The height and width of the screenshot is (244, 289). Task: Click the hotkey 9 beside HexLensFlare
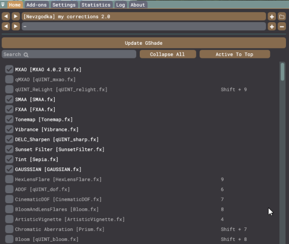pyautogui.click(x=222, y=179)
